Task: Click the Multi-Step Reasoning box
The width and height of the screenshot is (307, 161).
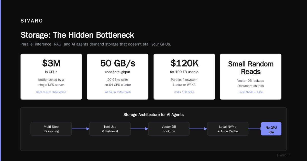Action: pyautogui.click(x=51, y=129)
